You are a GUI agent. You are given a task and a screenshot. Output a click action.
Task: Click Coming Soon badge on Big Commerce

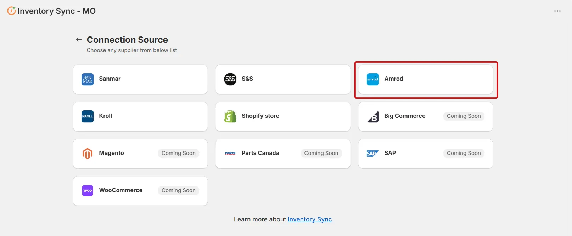click(x=464, y=116)
